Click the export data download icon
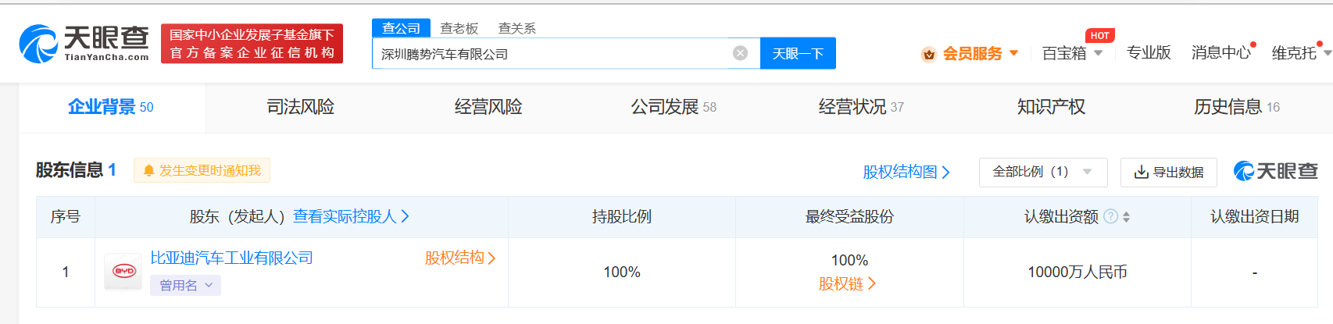 point(1141,172)
